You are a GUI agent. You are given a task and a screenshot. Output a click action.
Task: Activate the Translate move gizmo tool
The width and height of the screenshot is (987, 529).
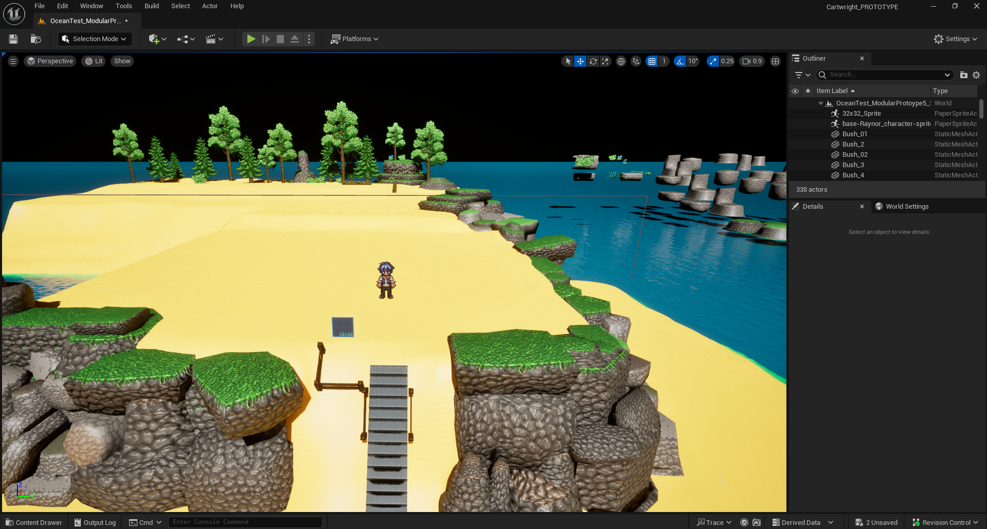tap(580, 61)
